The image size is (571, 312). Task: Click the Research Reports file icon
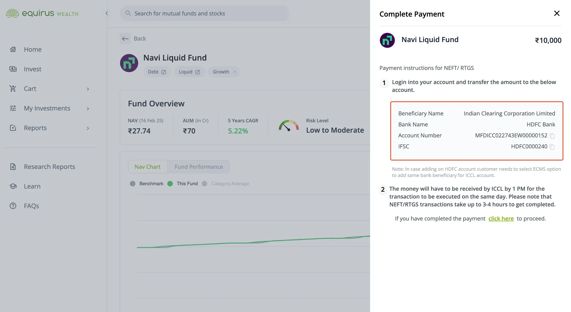click(x=13, y=167)
